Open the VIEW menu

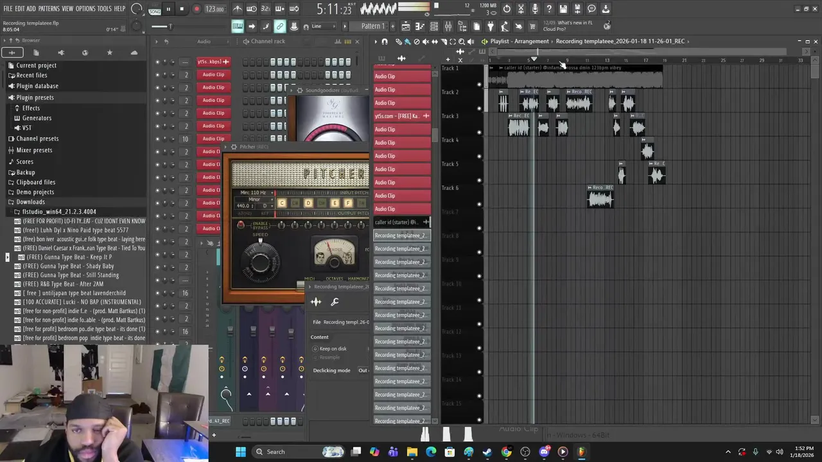[67, 9]
